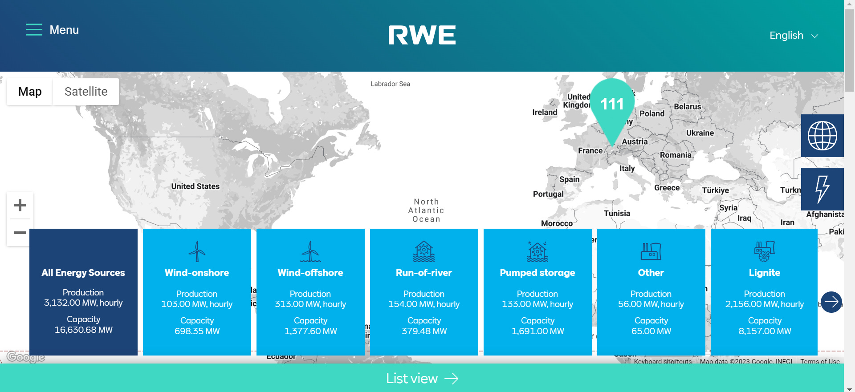This screenshot has height=392, width=855.
Task: Click the Run-of-river plant icon
Action: 424,251
